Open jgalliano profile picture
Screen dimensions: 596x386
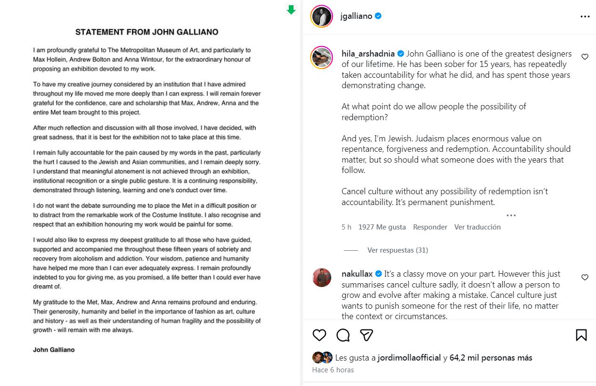pyautogui.click(x=322, y=16)
